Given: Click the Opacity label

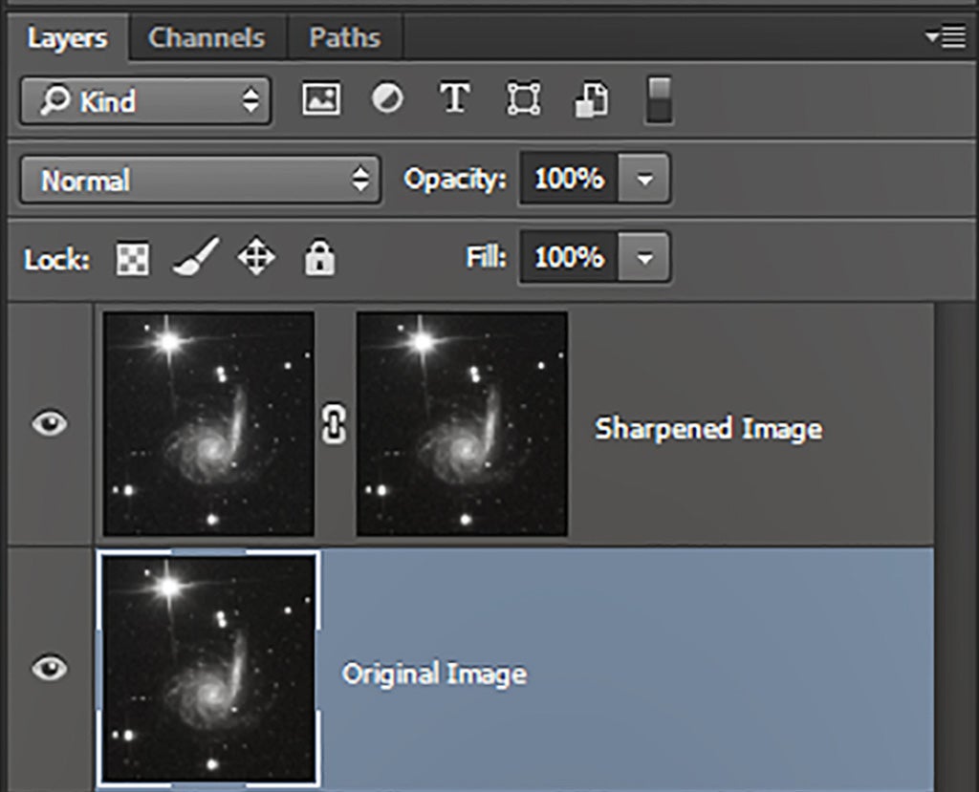Looking at the screenshot, I should 454,180.
